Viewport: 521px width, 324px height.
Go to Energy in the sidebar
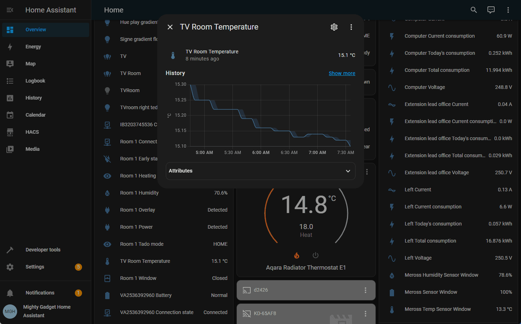coord(33,47)
